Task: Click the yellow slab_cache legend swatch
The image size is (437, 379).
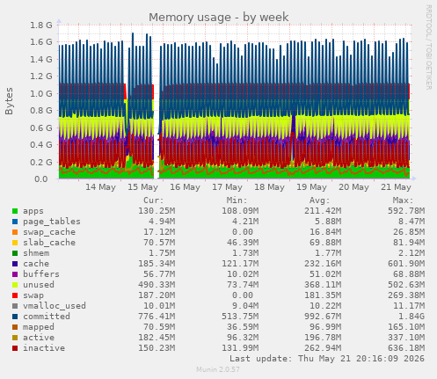Action: point(15,243)
